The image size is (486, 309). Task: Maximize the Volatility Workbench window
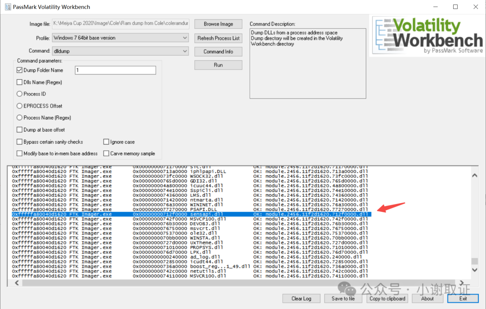[x=455, y=7]
